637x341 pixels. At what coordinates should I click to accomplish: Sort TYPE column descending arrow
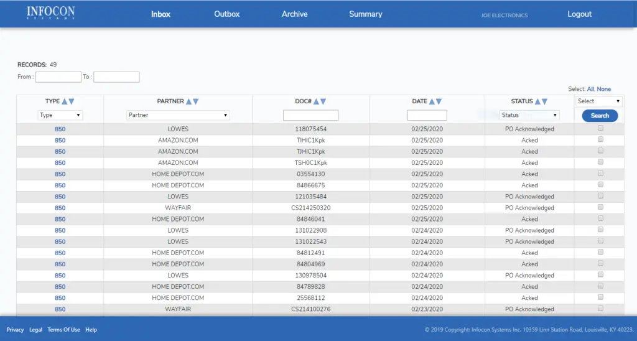coord(72,101)
